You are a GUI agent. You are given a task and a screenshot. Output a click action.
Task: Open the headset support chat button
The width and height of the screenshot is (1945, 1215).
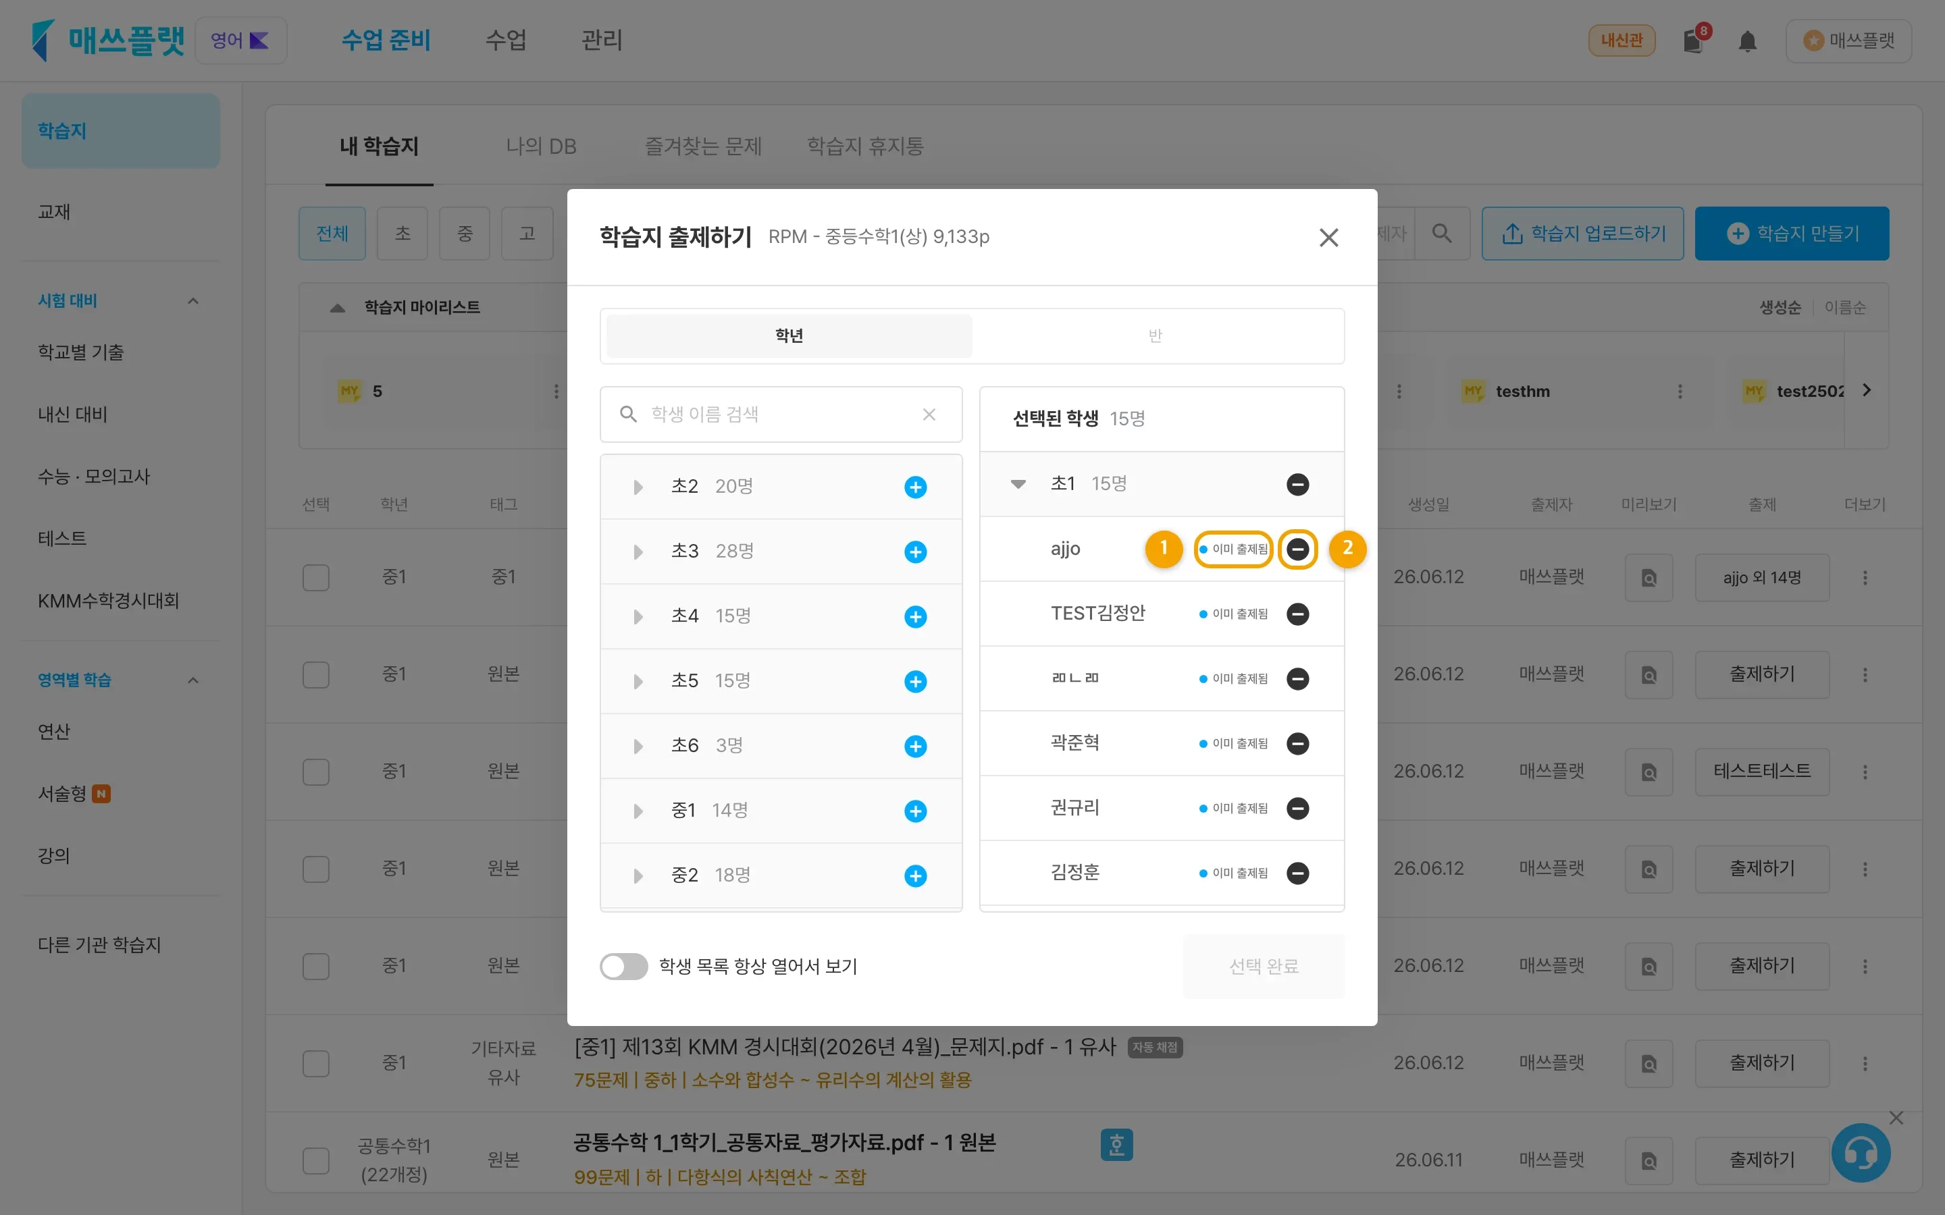[x=1861, y=1152]
